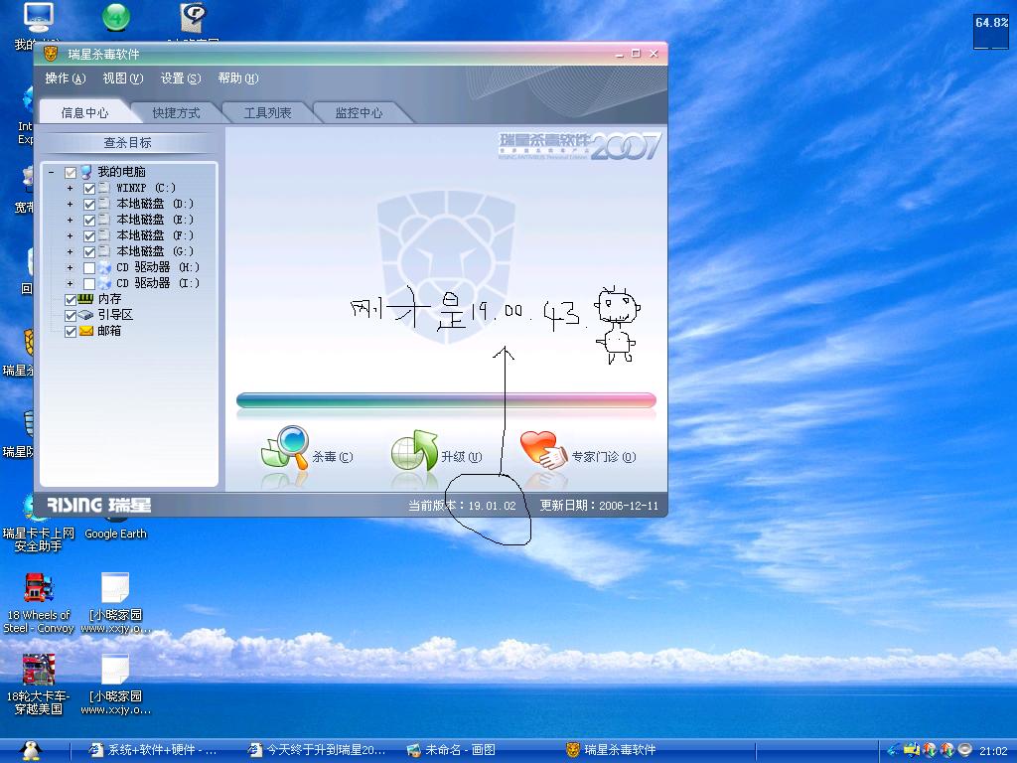Expand WINXP (C:) tree node
Viewport: 1017px width, 763px height.
[x=71, y=188]
